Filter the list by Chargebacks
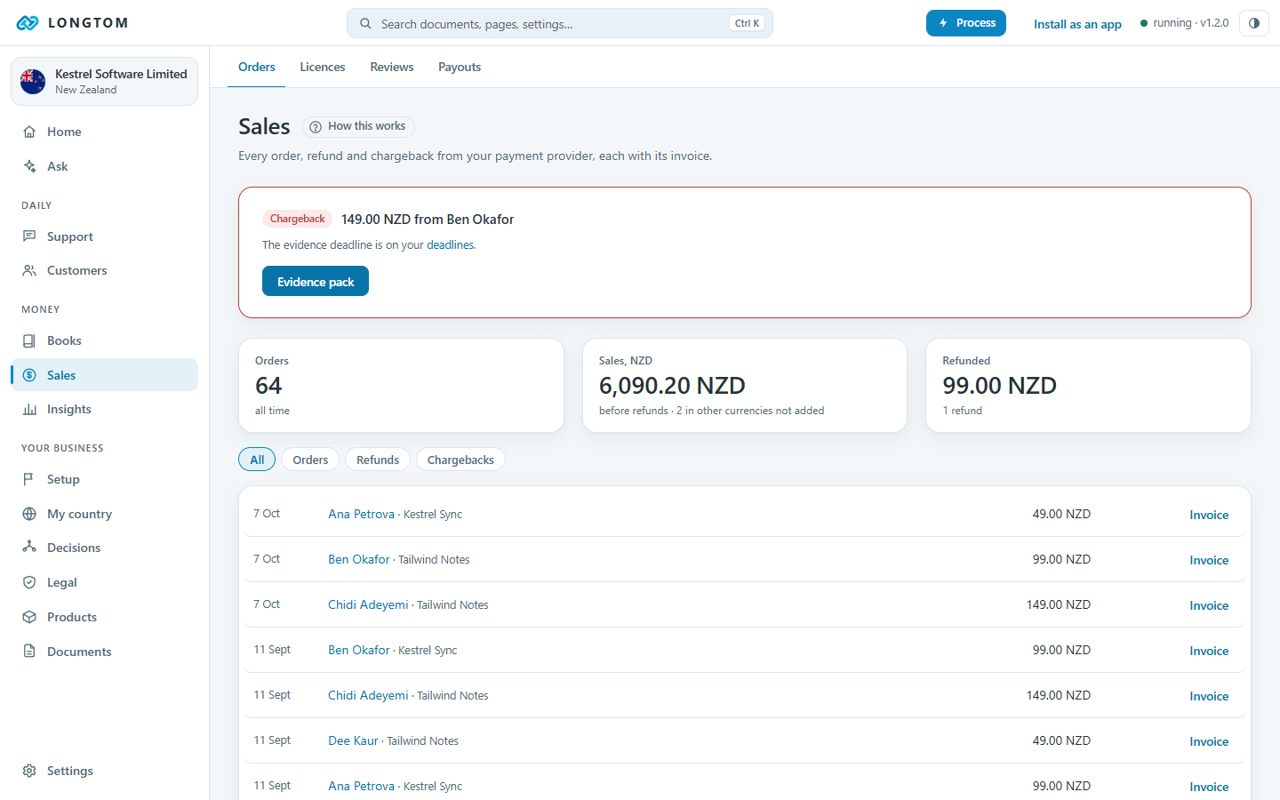This screenshot has height=800, width=1280. 460,460
